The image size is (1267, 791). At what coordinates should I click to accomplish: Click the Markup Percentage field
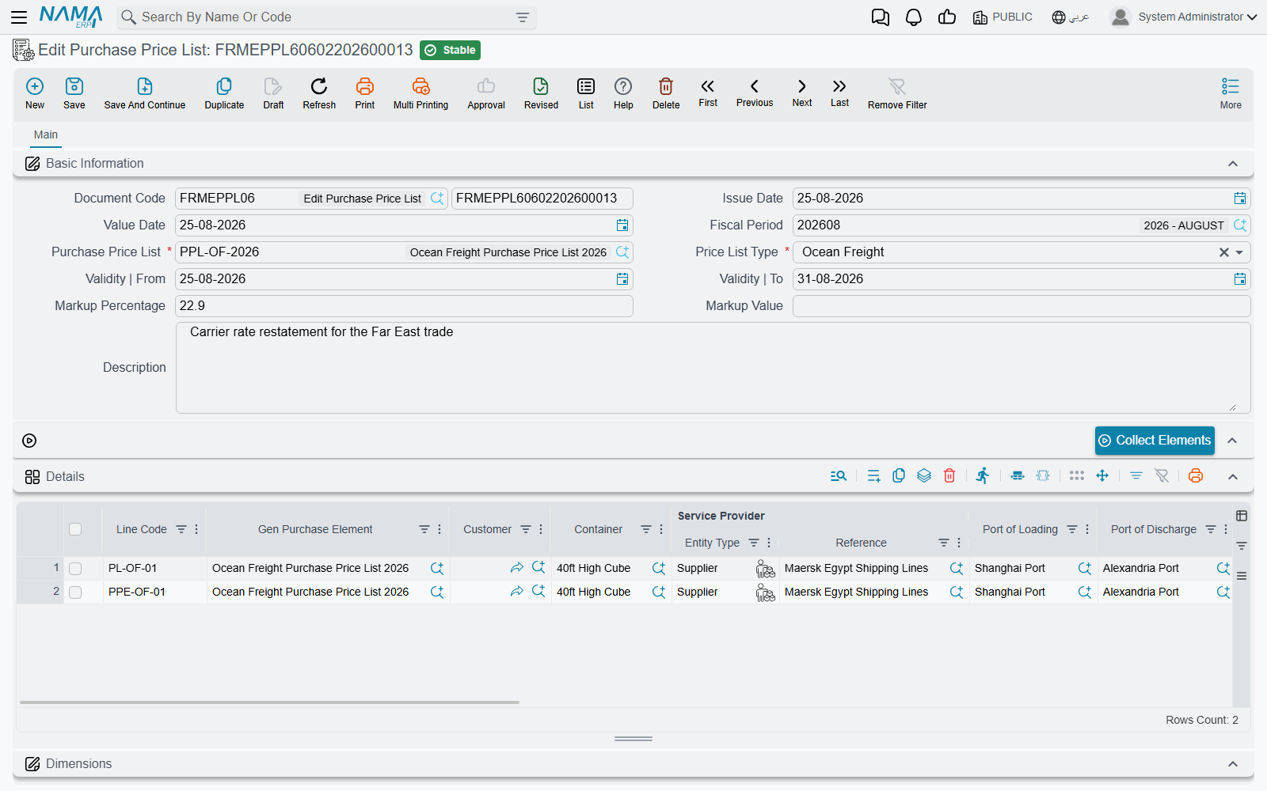coord(404,306)
